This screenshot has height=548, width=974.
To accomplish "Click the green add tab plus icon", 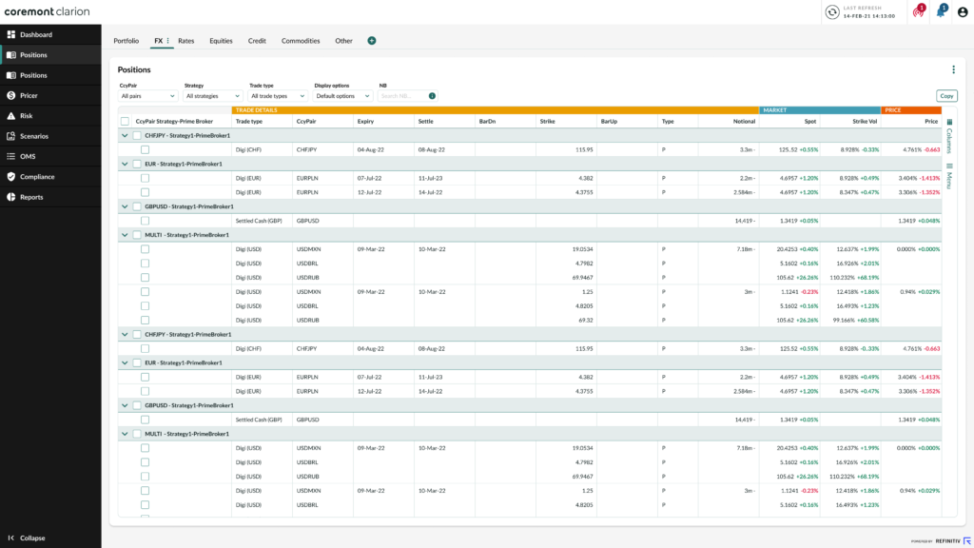I will (x=372, y=41).
